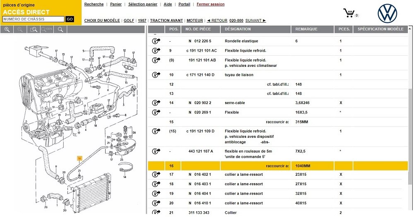This screenshot has height=217, width=414.
Task: Open info icon for 443 121 107 A
Action: coord(156,151)
